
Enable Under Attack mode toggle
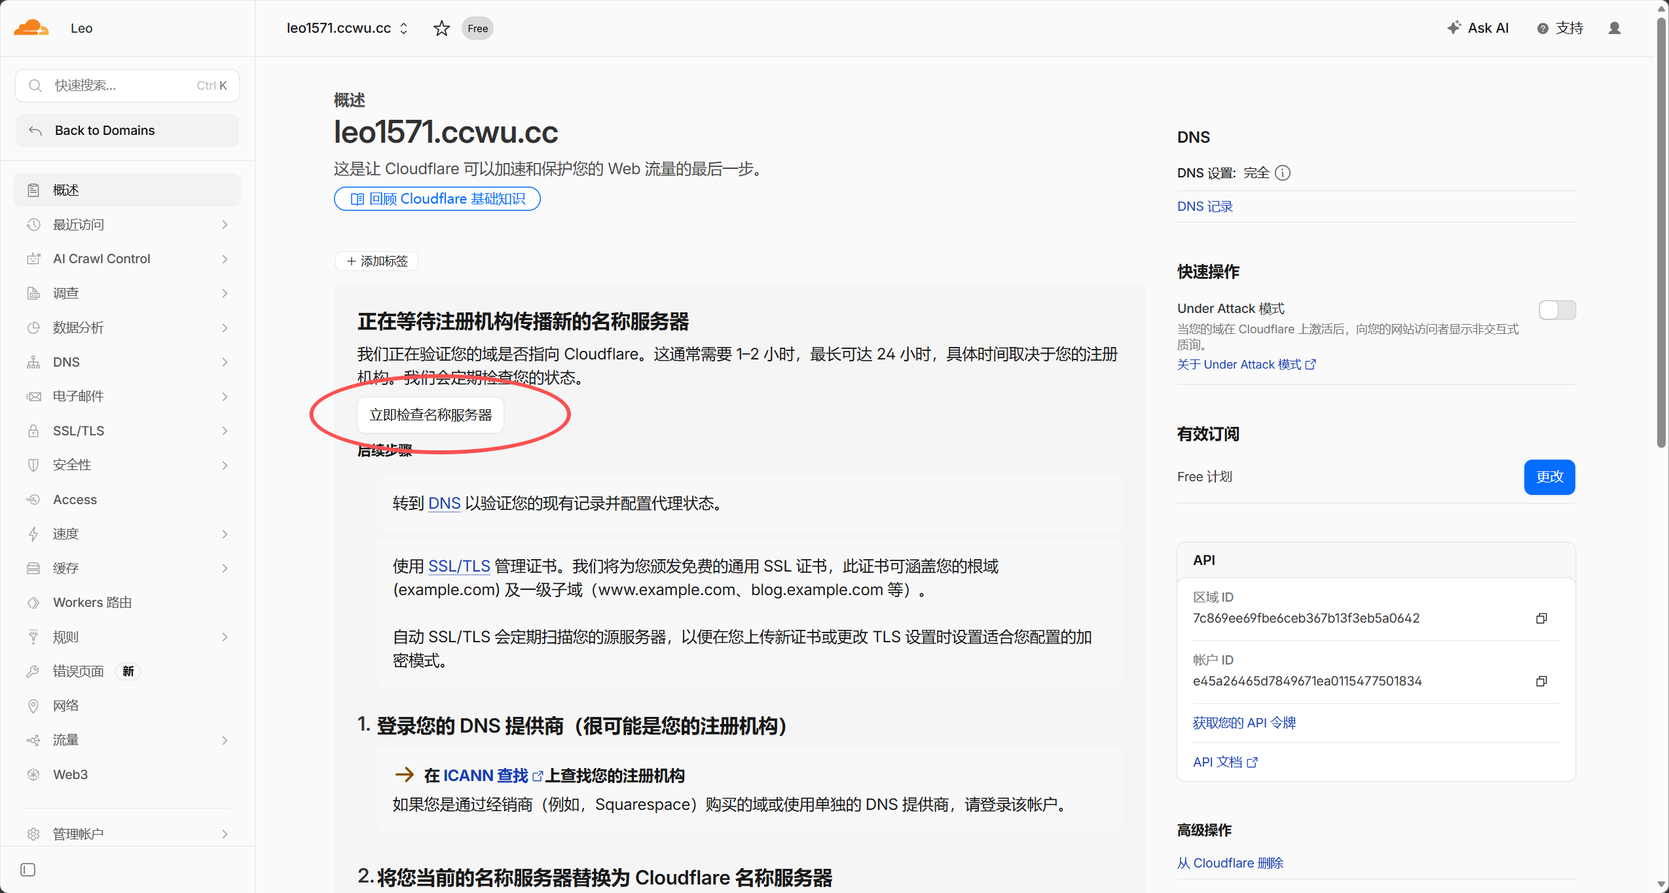(1557, 310)
